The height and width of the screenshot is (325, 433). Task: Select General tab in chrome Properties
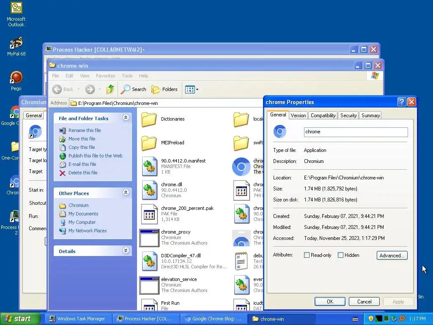pyautogui.click(x=278, y=115)
